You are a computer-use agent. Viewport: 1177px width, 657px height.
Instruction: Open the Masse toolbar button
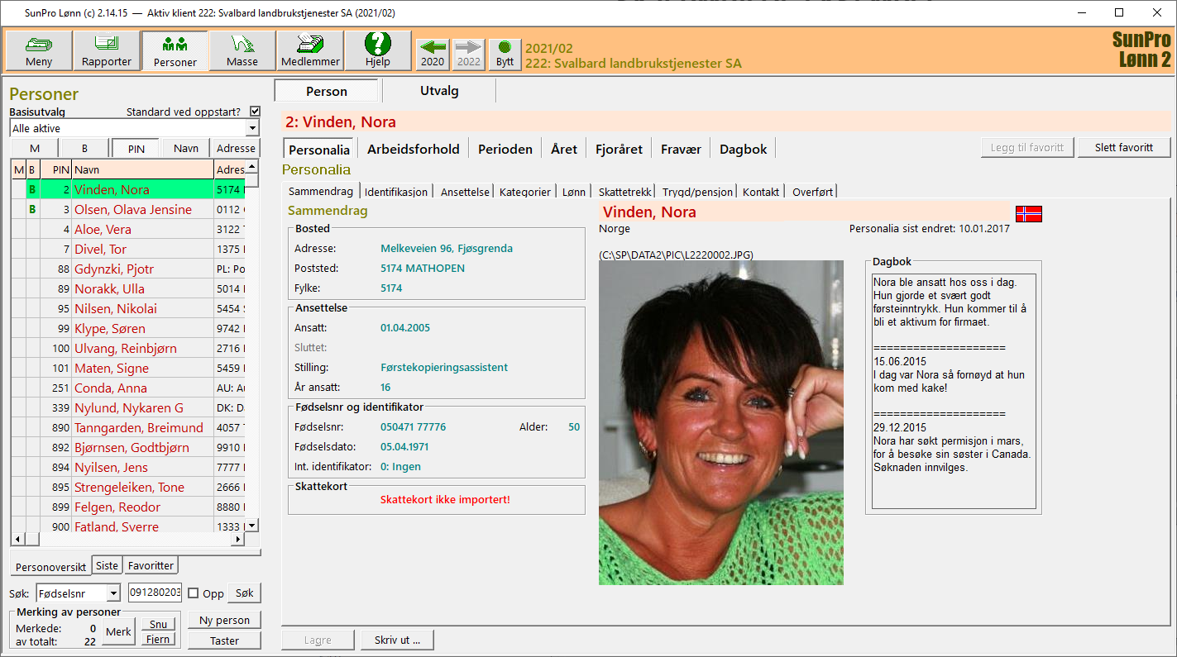[x=242, y=50]
